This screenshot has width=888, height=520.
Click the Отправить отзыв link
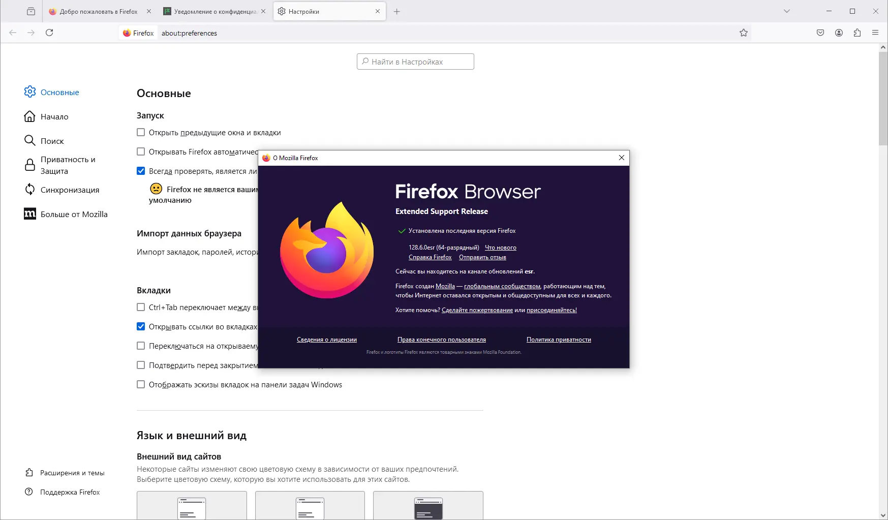click(482, 257)
